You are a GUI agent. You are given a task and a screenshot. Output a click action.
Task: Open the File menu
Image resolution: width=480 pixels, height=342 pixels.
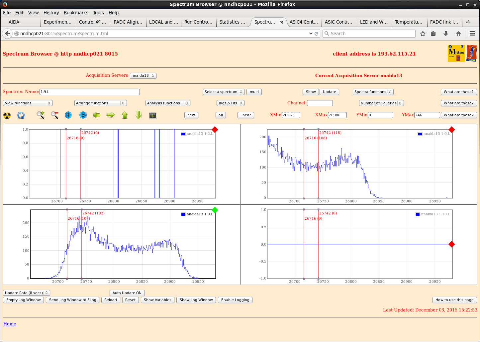point(7,13)
